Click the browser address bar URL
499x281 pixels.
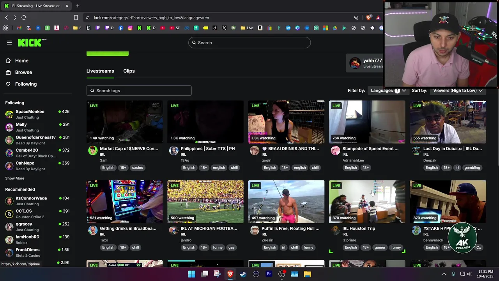(151, 18)
